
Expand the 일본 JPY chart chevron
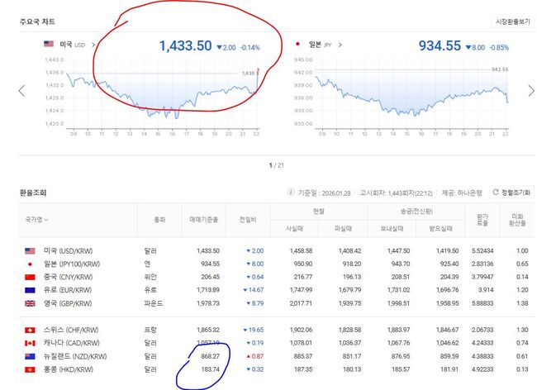coord(340,45)
